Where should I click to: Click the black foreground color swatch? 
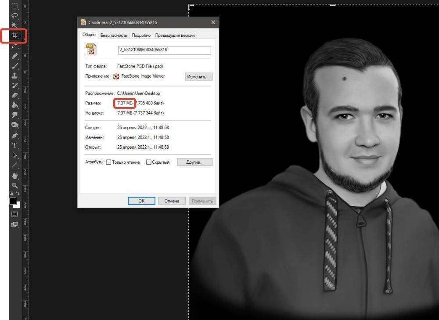coord(13,201)
